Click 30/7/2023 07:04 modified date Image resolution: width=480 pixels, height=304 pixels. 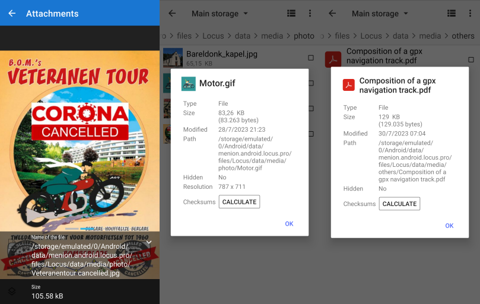click(402, 134)
